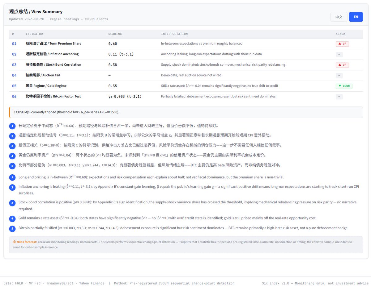Click numbered bullet 4 beside 黄金仍属利率资产
371x287 pixels.
(12, 156)
